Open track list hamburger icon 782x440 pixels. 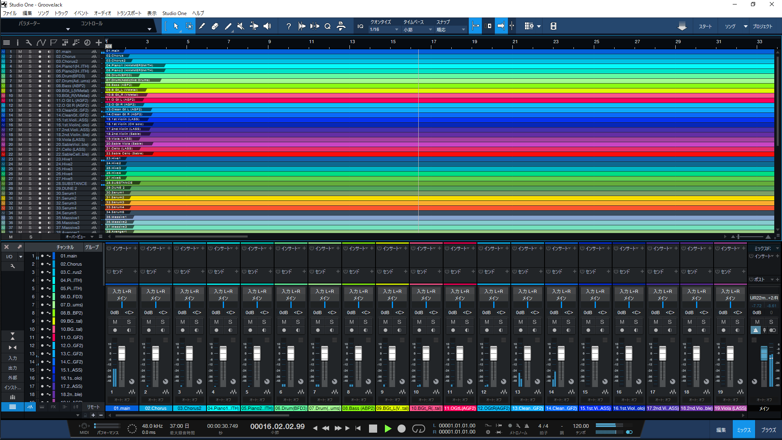tap(7, 42)
